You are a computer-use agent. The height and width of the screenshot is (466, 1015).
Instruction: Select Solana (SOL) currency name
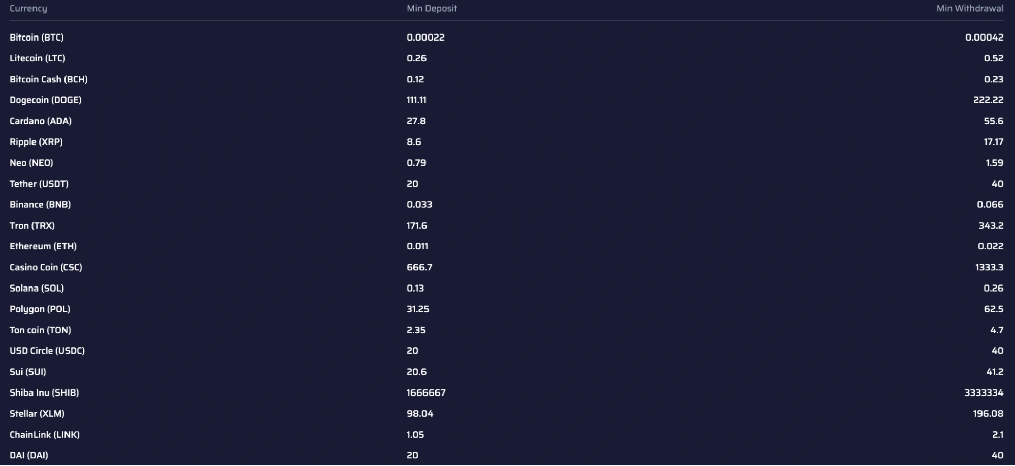(37, 288)
